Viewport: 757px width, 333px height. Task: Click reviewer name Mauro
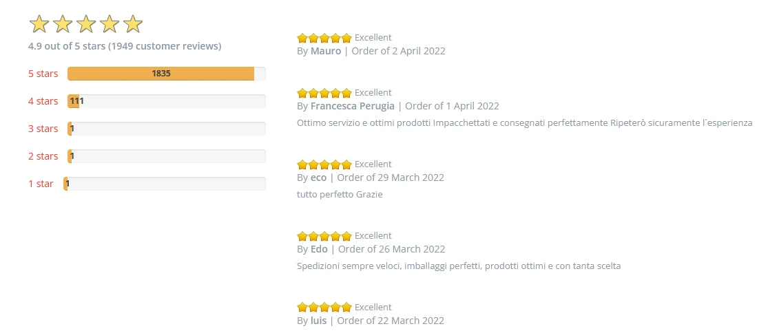coord(326,51)
